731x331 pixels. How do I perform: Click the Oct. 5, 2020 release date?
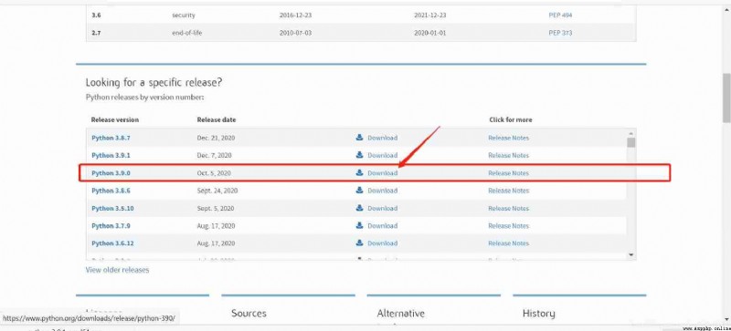tap(214, 173)
